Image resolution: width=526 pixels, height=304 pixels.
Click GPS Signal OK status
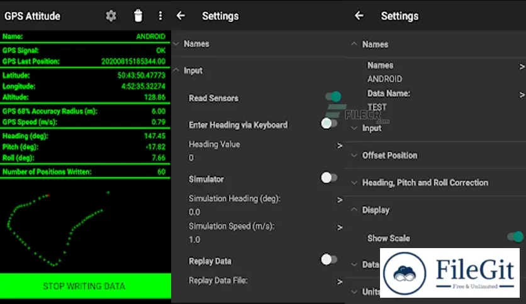160,50
